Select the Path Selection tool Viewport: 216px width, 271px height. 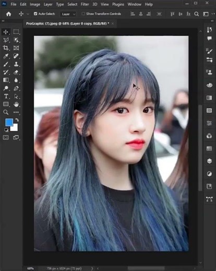(16, 96)
